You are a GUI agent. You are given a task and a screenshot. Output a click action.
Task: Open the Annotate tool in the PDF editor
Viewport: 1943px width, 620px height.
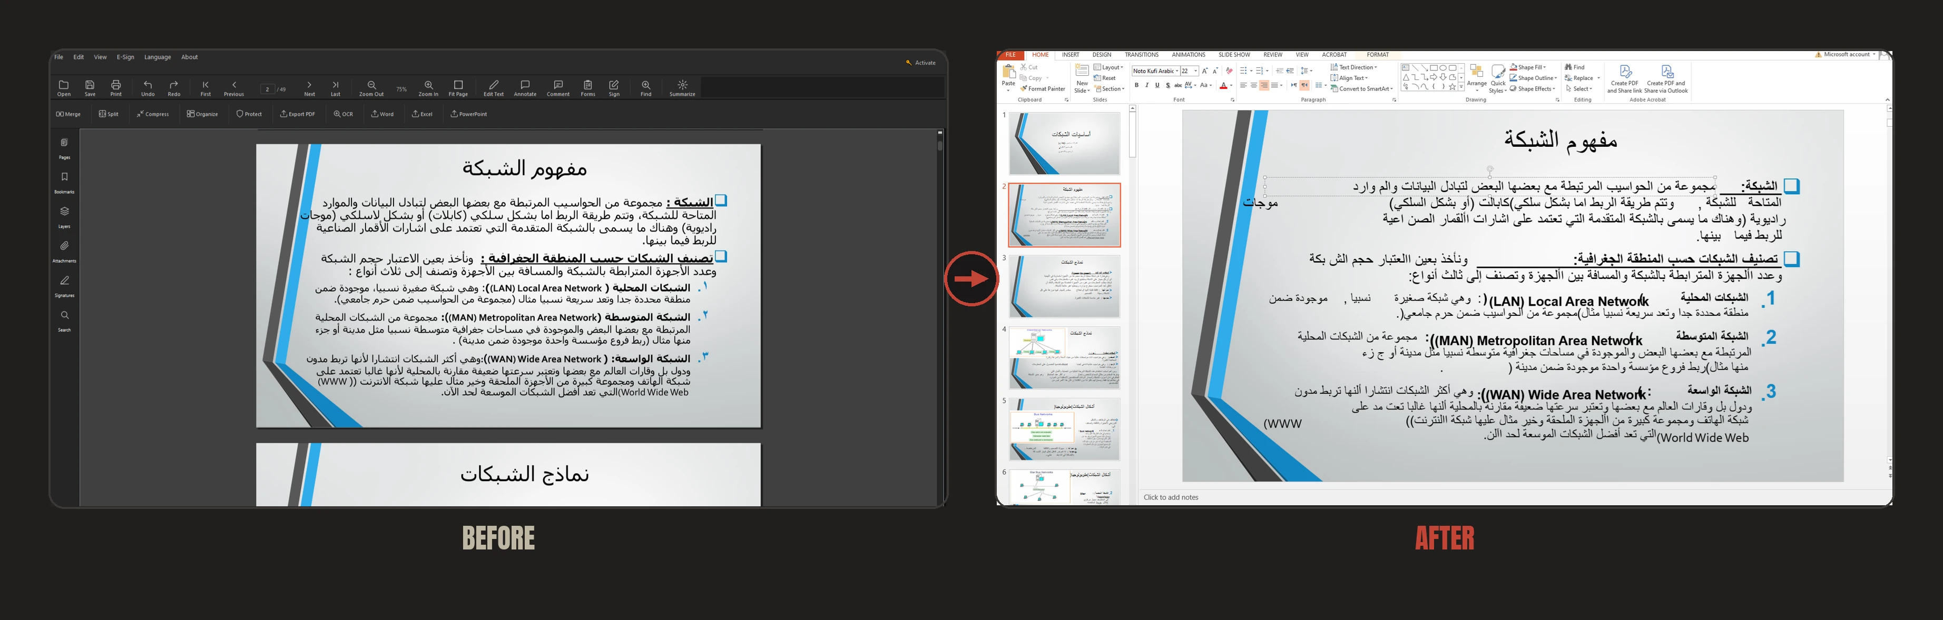(525, 88)
